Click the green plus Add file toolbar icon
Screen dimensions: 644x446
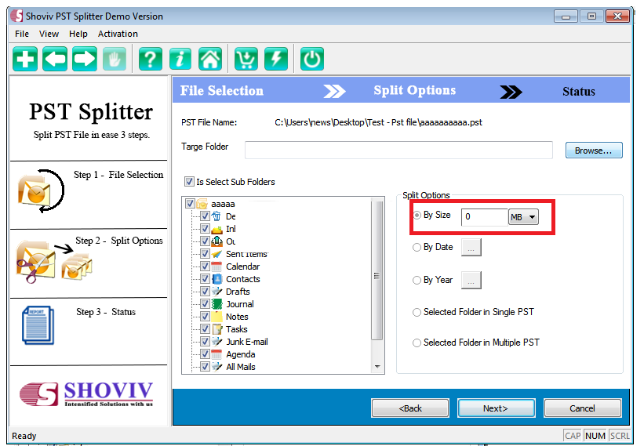[x=25, y=59]
